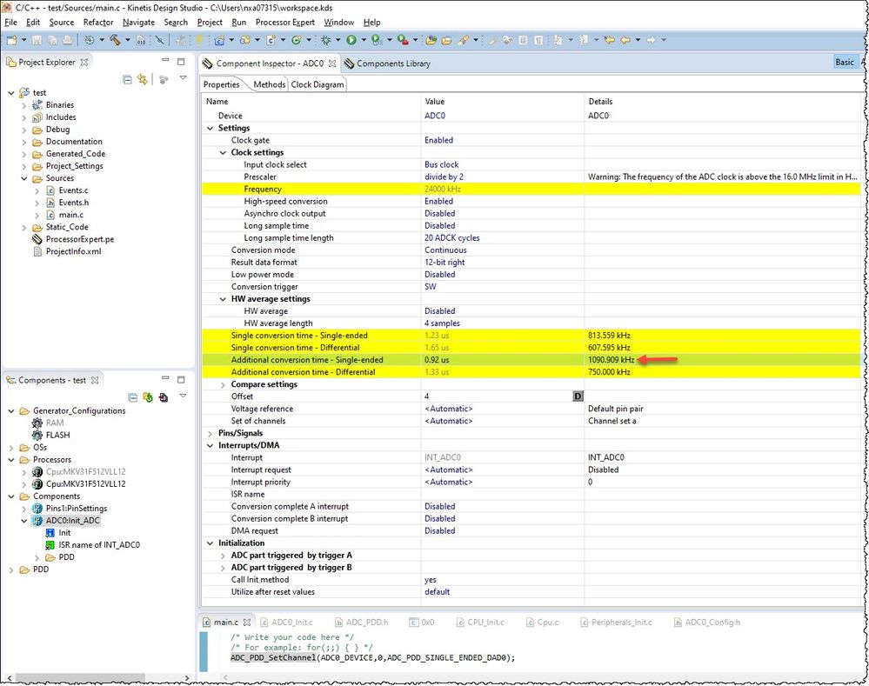This screenshot has width=869, height=686.
Task: Click the D default button in Offset row
Action: point(578,396)
